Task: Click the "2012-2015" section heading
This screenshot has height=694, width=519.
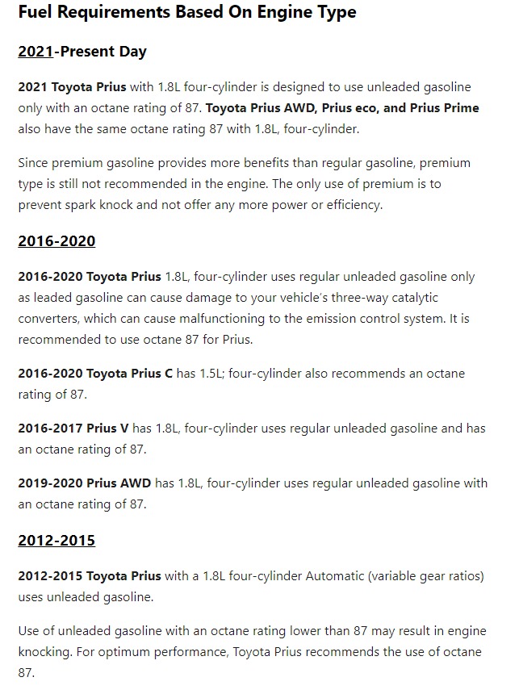Action: [x=57, y=541]
